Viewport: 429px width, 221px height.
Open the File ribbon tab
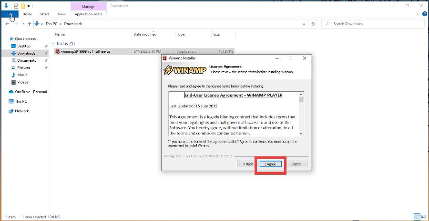(10, 14)
